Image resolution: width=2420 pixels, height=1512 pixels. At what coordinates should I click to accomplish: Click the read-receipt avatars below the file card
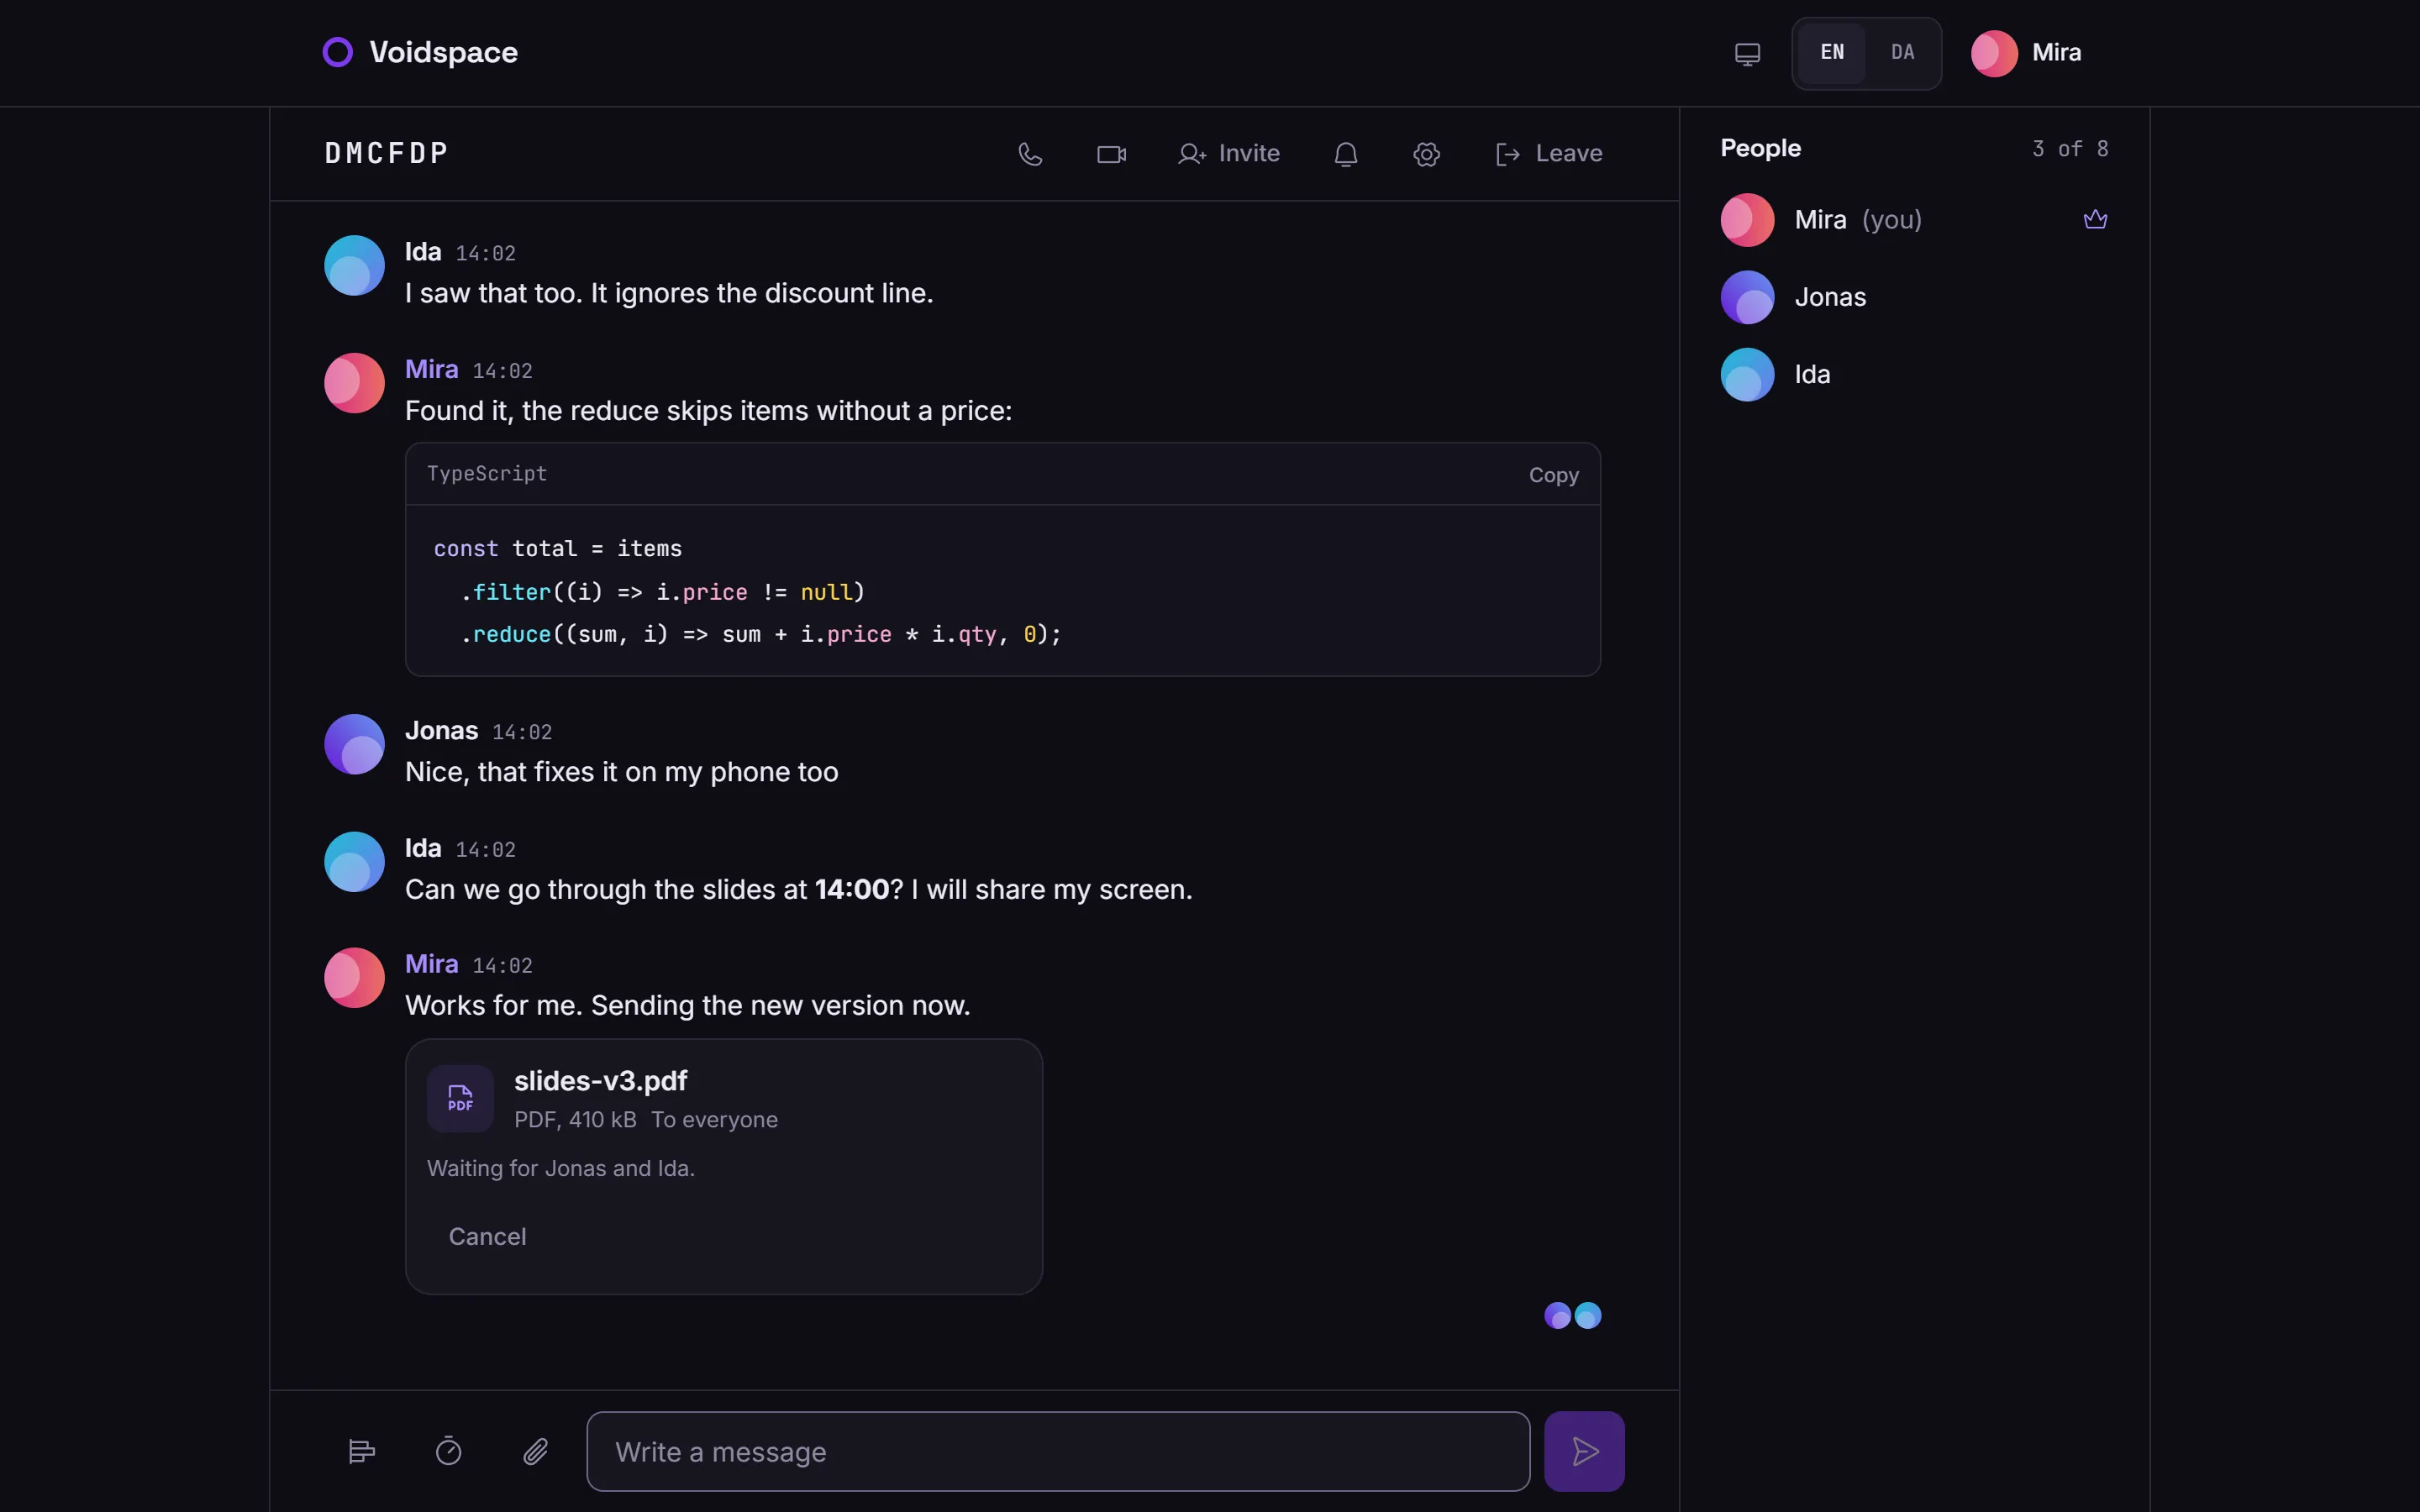point(1572,1315)
